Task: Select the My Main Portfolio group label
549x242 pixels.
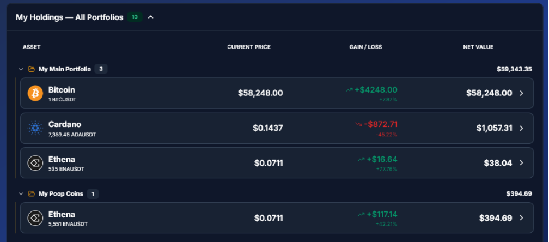Action: (x=64, y=69)
